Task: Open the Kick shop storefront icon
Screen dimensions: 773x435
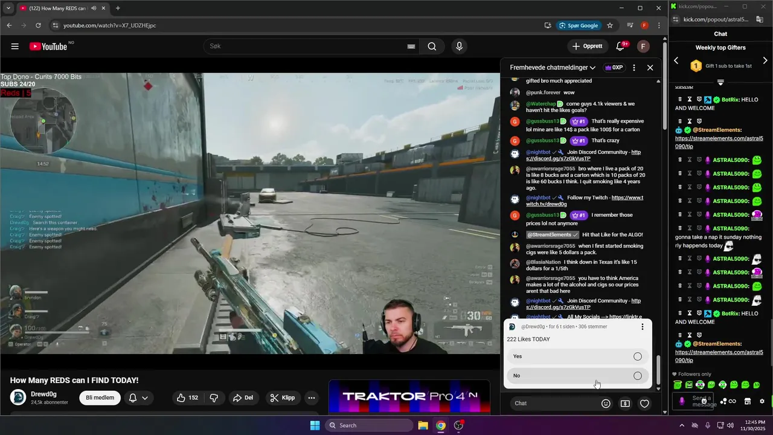Action: click(x=747, y=401)
